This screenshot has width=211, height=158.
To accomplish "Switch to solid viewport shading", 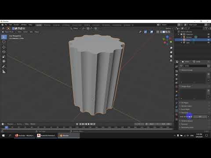I will pos(164,32).
